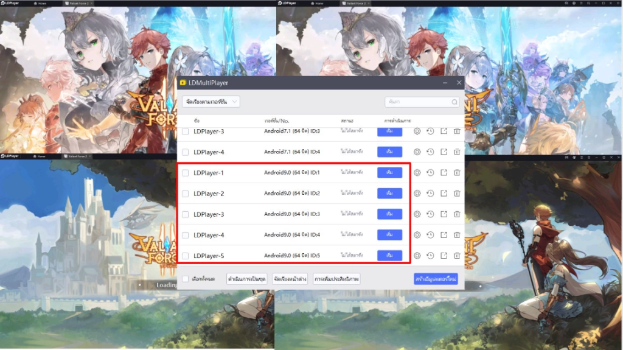Switch to Home tab in top-right LDPlayer window

click(317, 3)
